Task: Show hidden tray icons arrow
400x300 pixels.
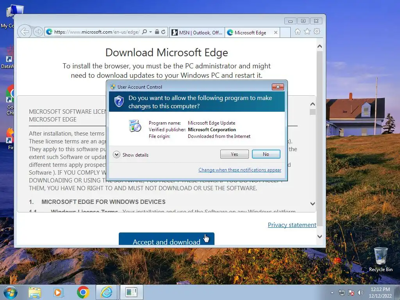Action: [332, 293]
